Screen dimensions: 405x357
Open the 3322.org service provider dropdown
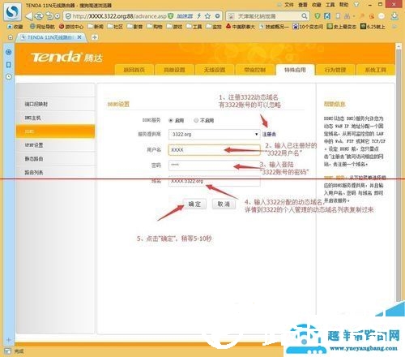[215, 135]
